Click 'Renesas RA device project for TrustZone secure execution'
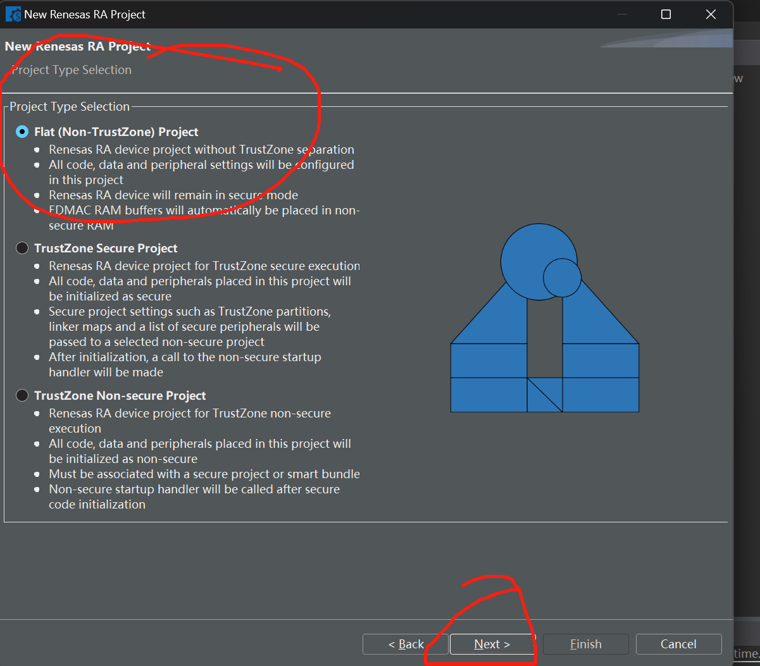The height and width of the screenshot is (666, 760). [x=204, y=266]
